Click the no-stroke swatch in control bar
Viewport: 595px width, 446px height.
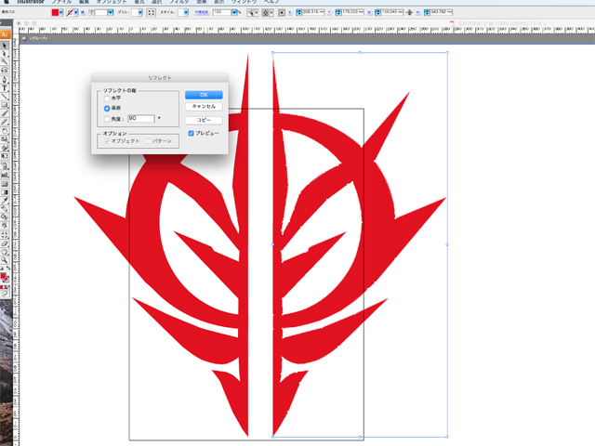tap(70, 12)
